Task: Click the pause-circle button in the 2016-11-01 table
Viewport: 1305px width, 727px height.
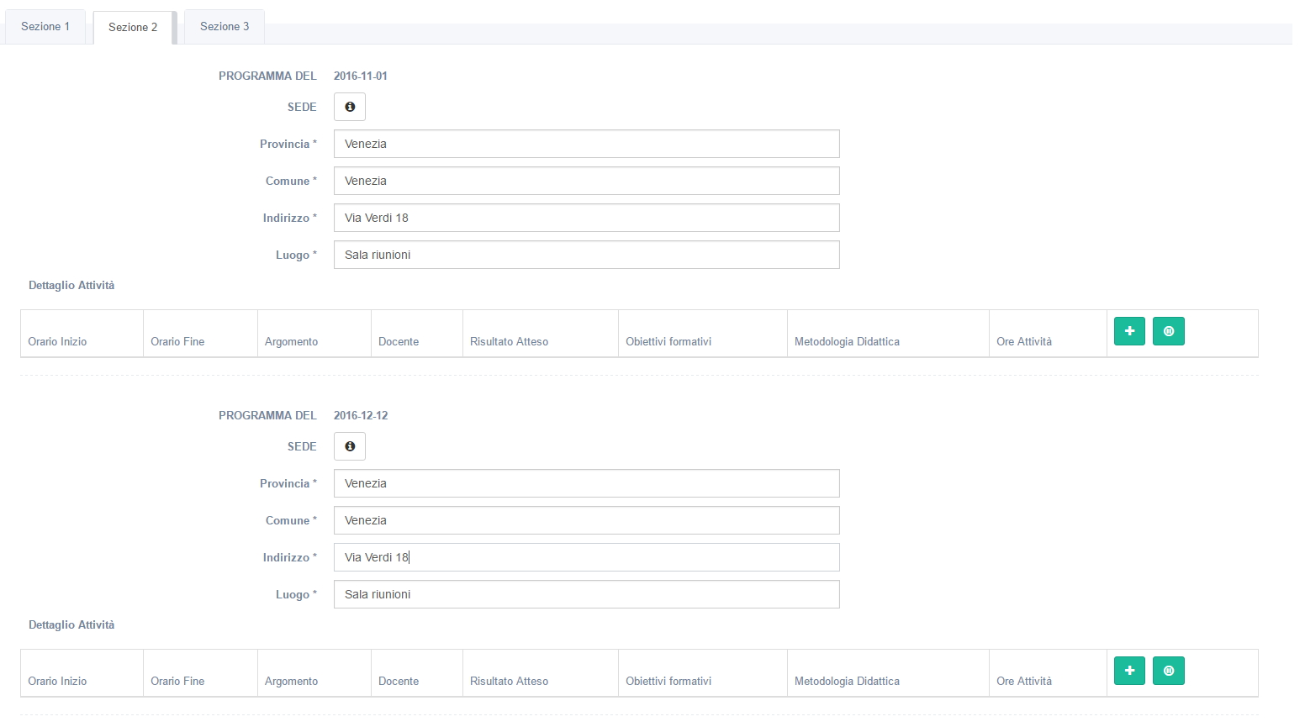Action: [1168, 331]
